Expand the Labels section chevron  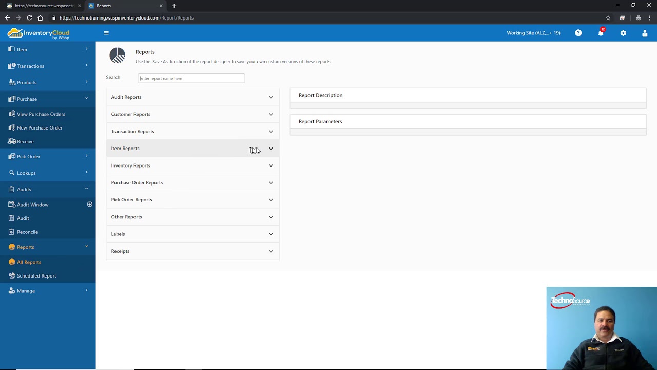[x=271, y=234]
